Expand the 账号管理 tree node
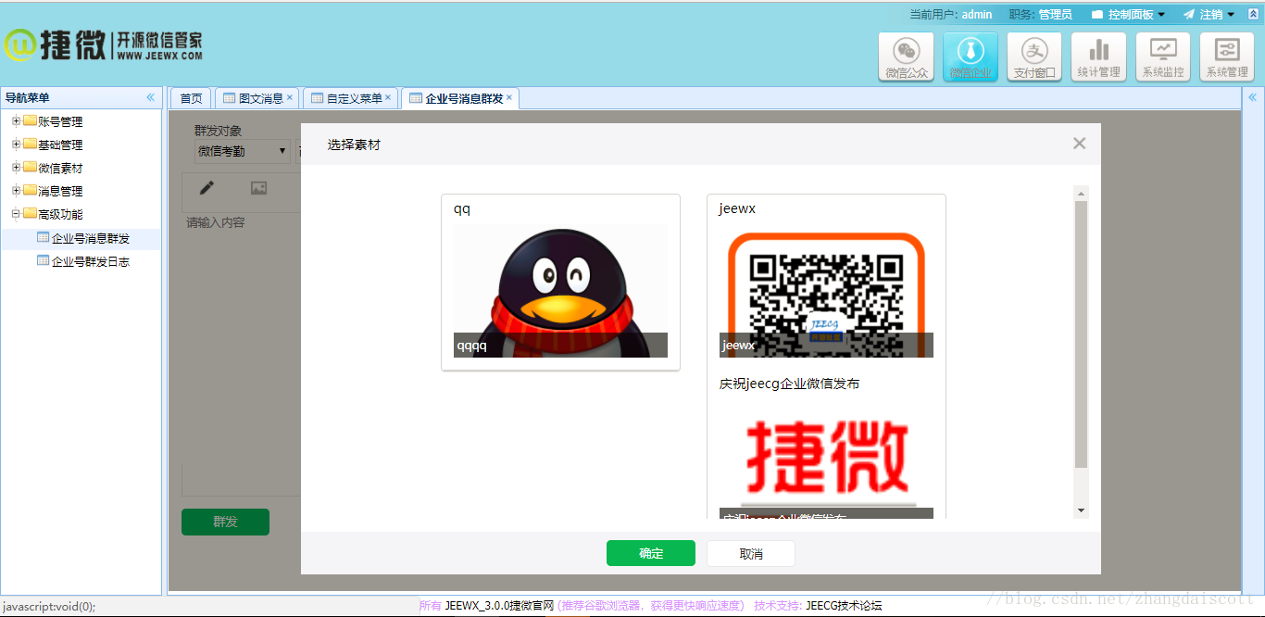 [x=16, y=120]
